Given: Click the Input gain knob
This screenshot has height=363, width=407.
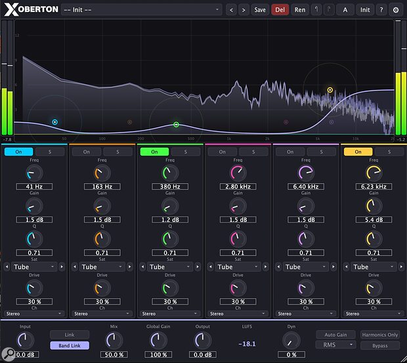Looking at the screenshot, I should pyautogui.click(x=25, y=340).
